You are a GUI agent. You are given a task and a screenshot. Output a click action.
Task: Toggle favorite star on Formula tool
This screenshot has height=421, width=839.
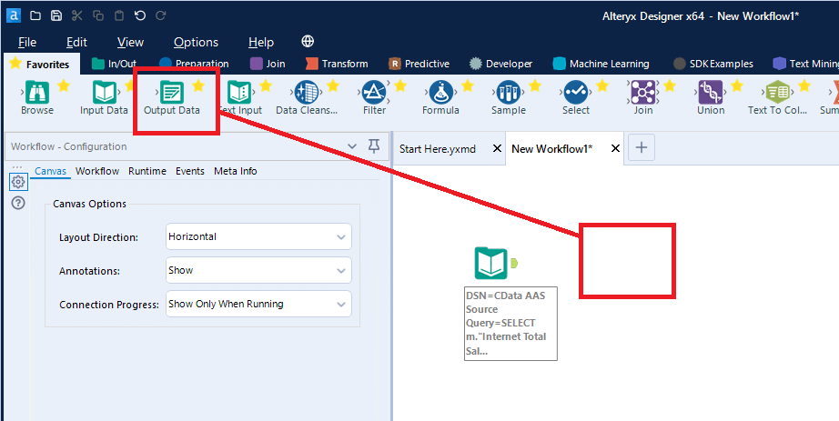point(468,85)
